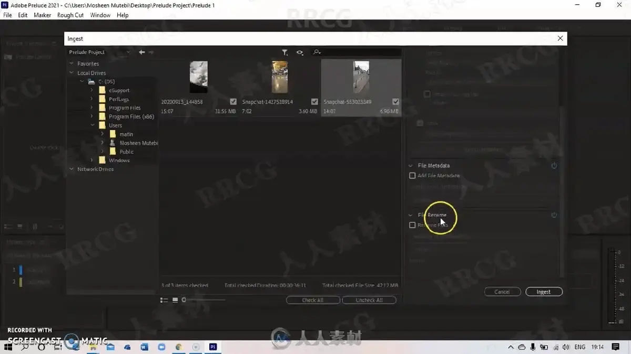
Task: Toggle File Rename power icon
Action: (x=554, y=215)
